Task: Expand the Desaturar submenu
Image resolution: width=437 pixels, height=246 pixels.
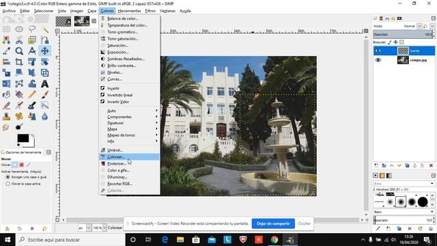Action: pos(130,123)
